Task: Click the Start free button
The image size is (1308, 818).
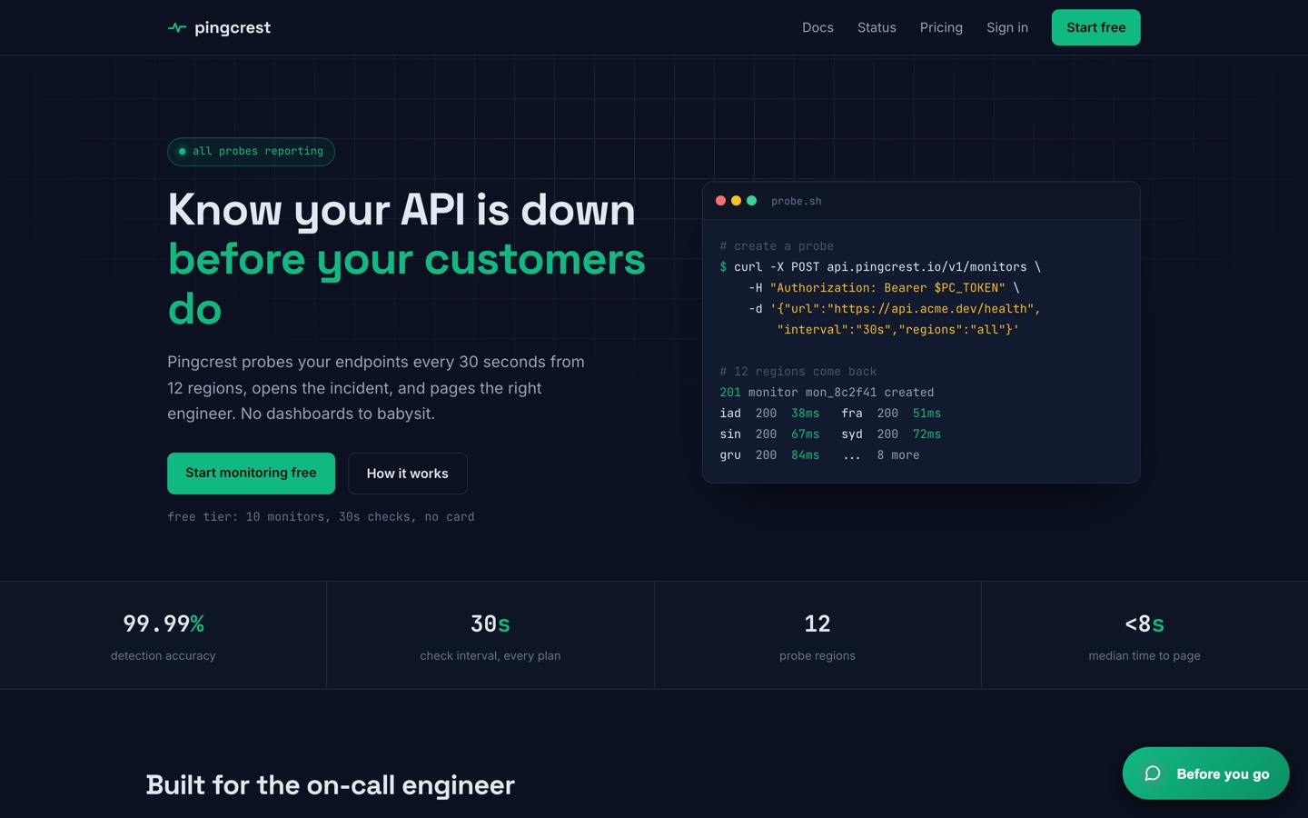Action: (1095, 27)
